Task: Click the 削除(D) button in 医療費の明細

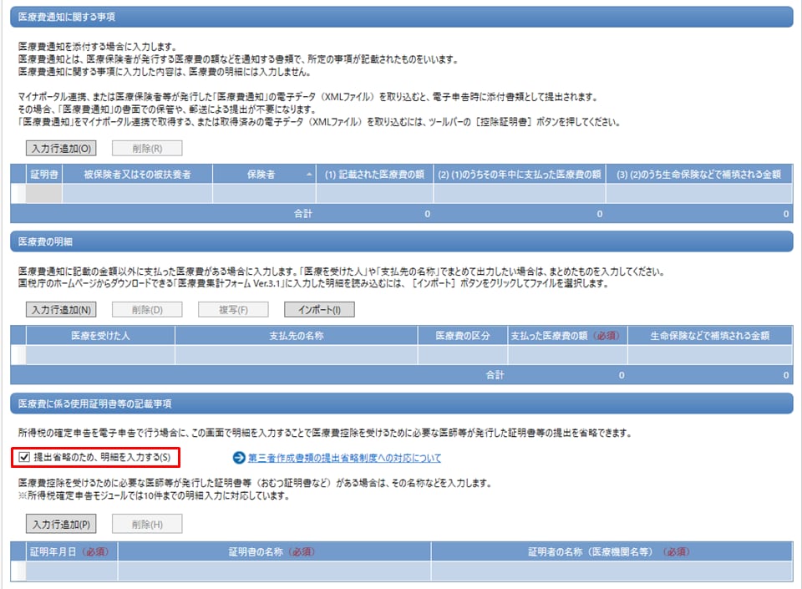Action: click(147, 309)
